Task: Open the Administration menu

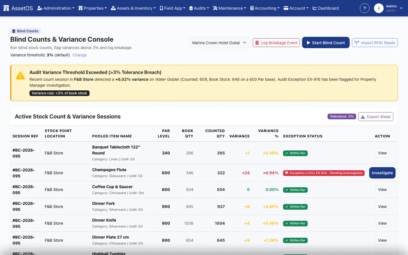Action: pyautogui.click(x=56, y=8)
